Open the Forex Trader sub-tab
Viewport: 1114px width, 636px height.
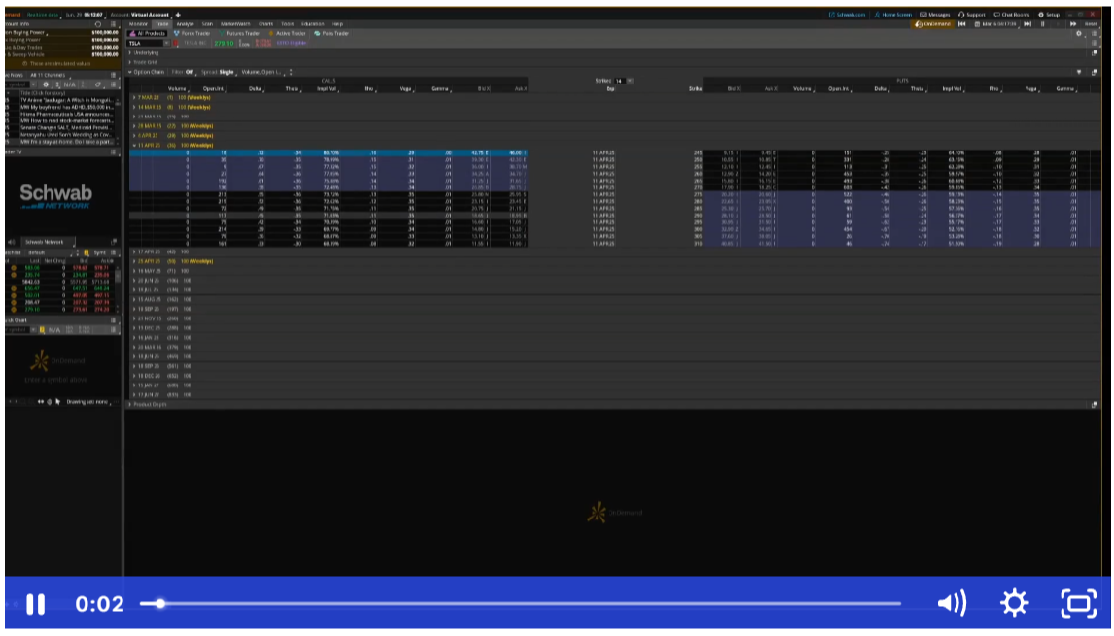pos(192,33)
